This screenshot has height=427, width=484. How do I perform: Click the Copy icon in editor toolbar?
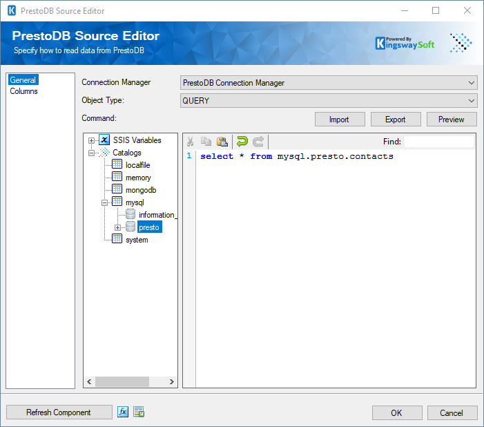point(206,142)
